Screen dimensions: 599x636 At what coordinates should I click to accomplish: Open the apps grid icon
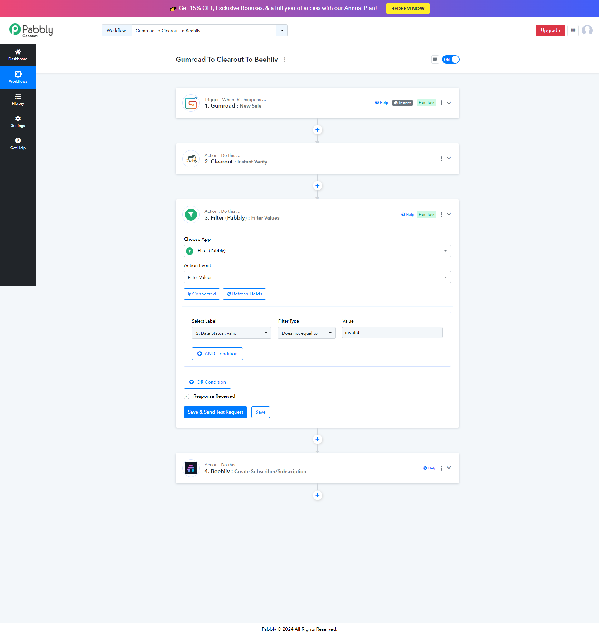573,30
